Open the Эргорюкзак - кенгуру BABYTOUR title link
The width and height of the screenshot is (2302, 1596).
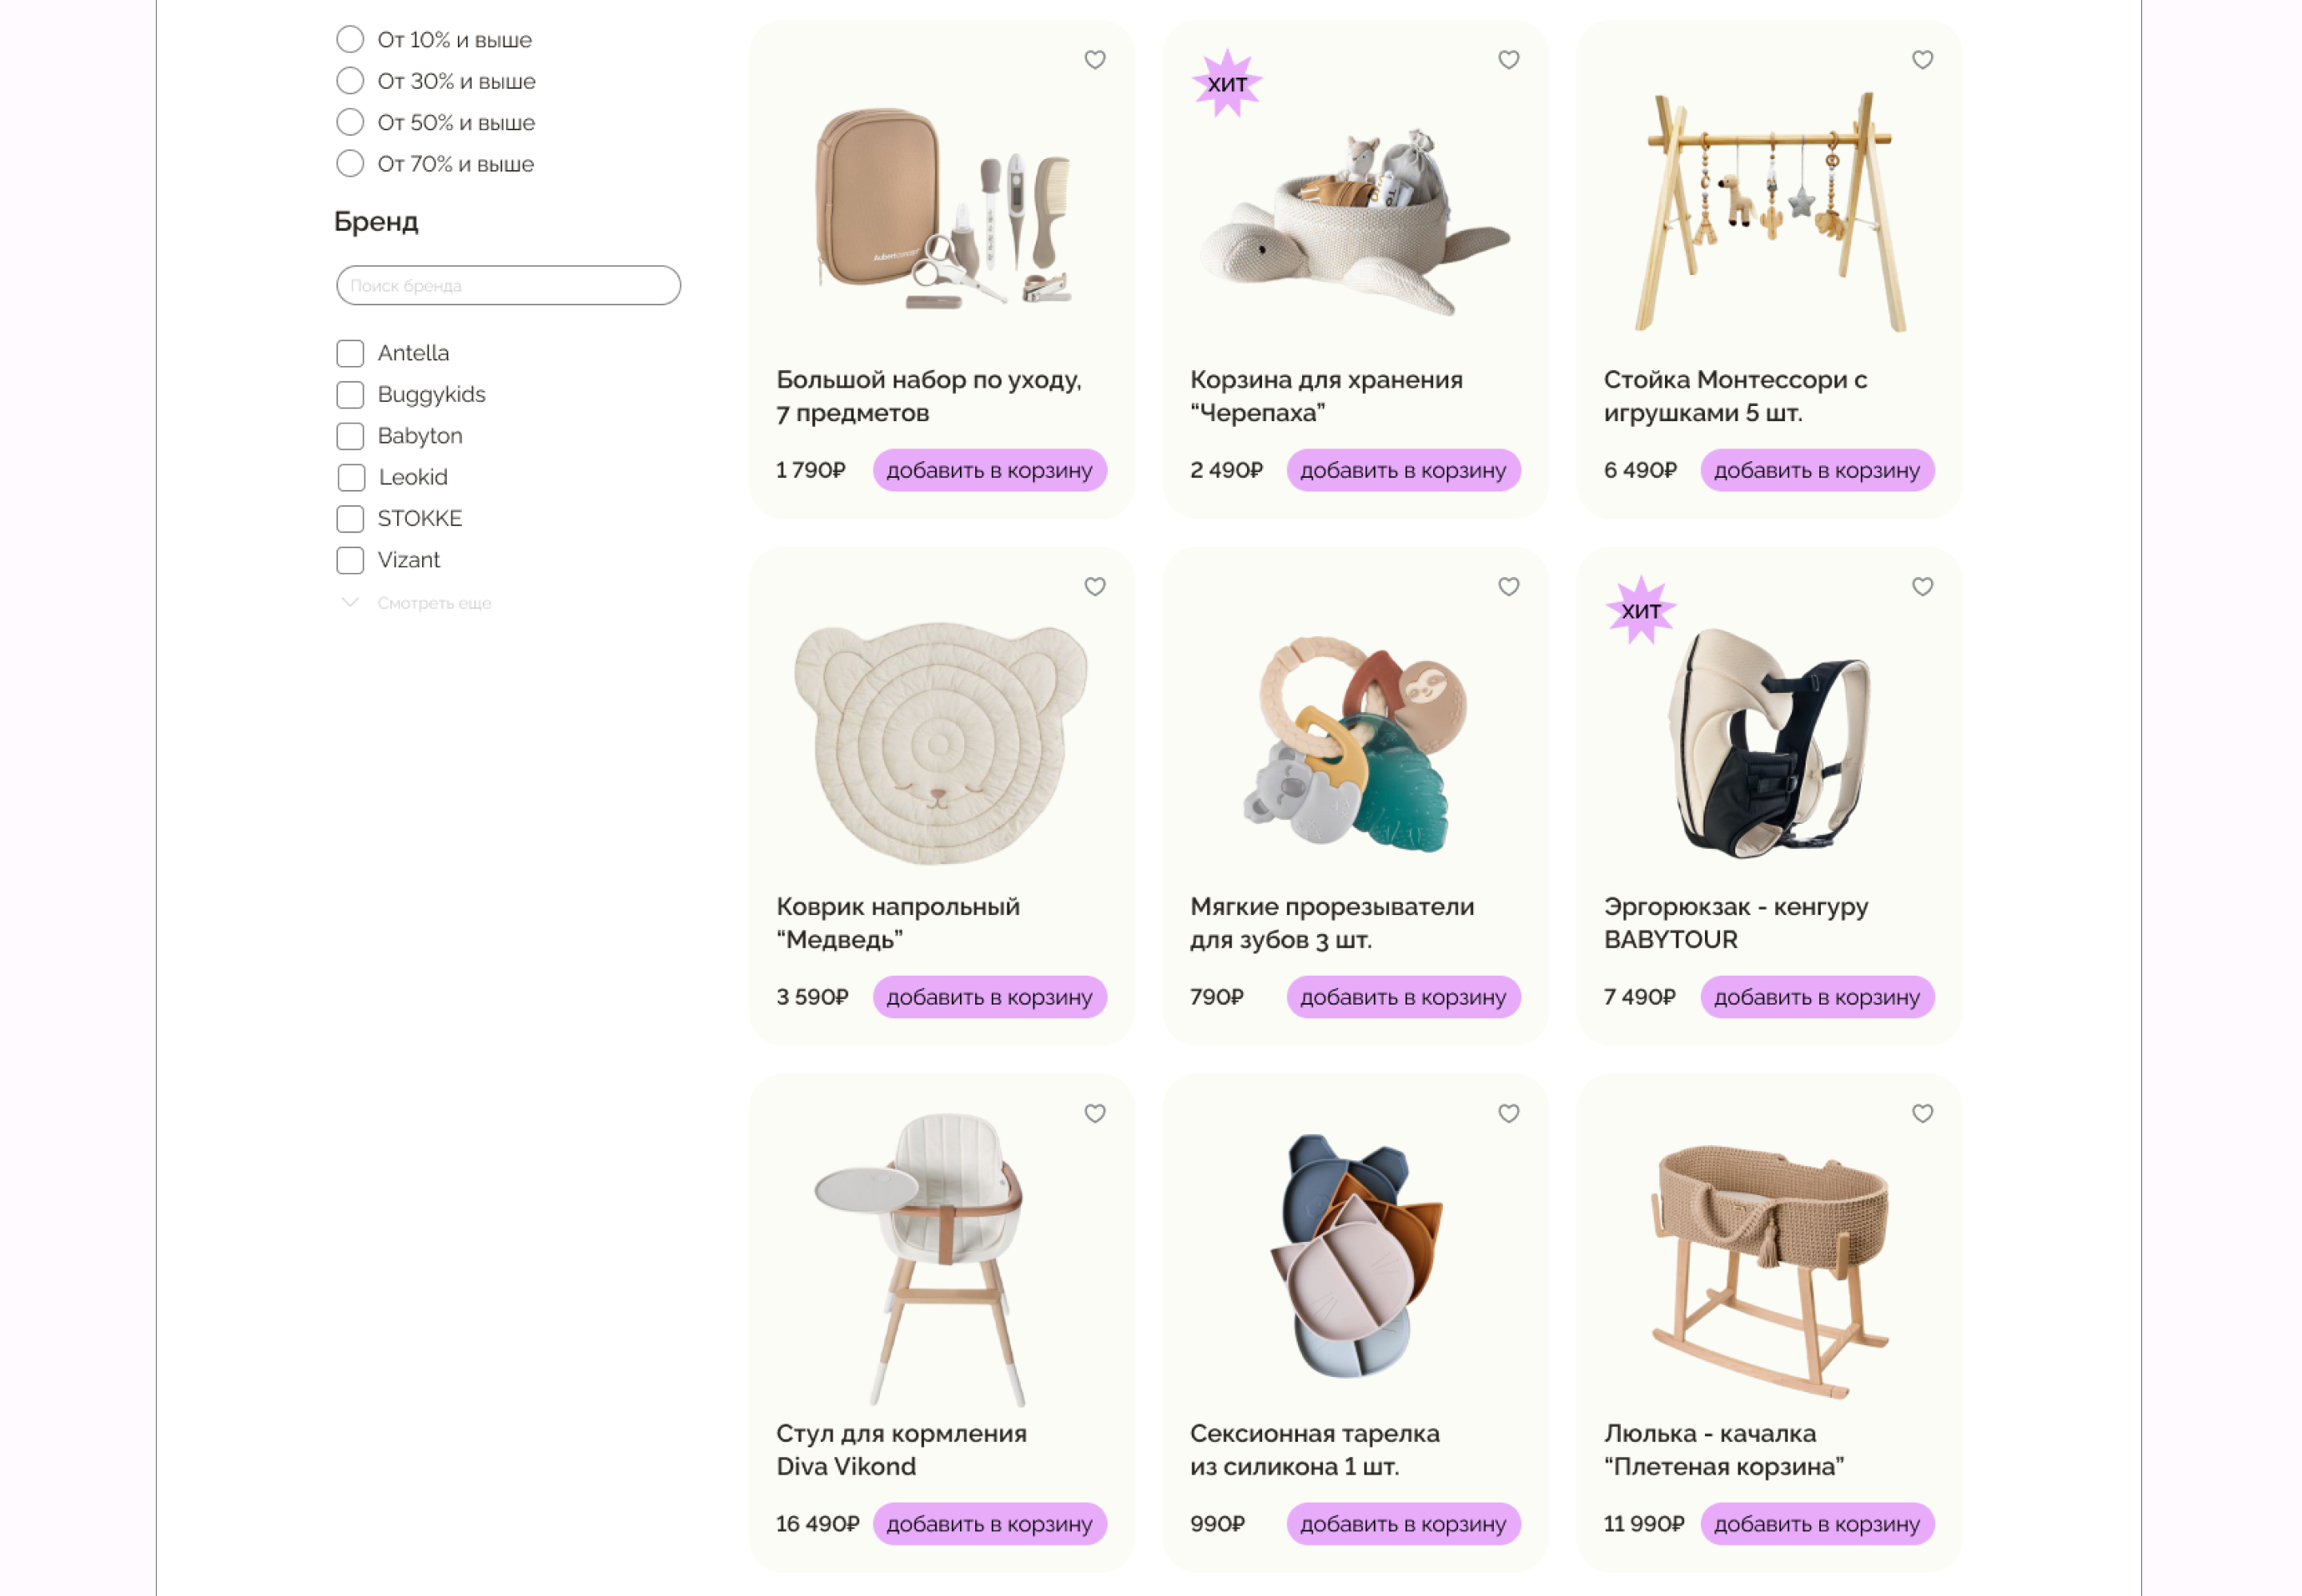[1735, 924]
